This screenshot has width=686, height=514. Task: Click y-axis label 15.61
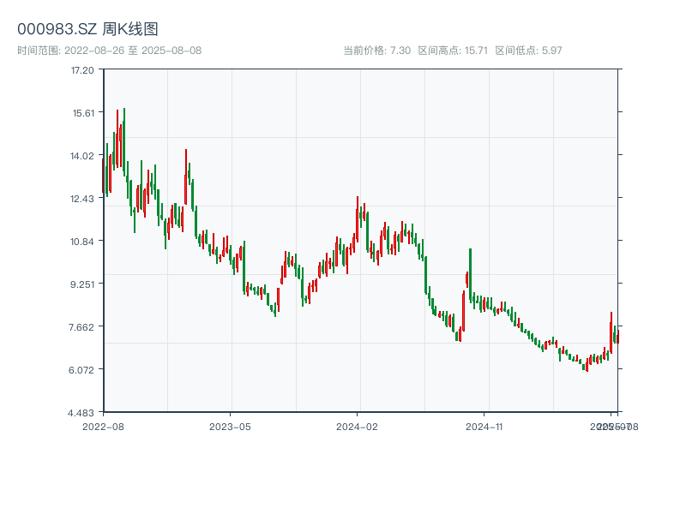click(83, 113)
